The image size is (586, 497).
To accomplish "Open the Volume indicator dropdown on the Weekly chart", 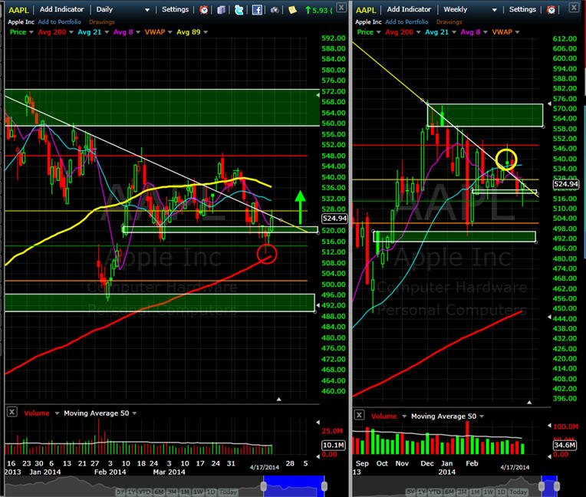I will coord(404,416).
